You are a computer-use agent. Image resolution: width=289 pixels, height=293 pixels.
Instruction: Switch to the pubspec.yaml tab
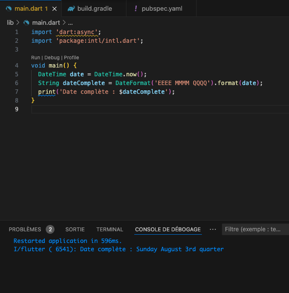click(x=162, y=9)
